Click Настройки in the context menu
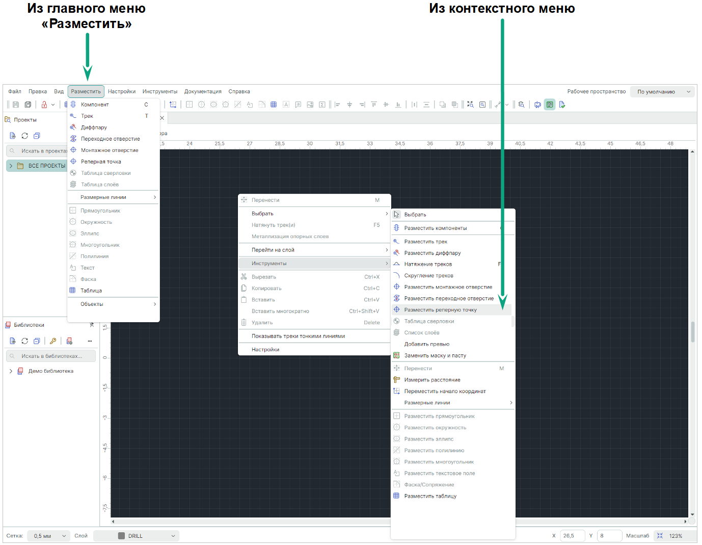This screenshot has width=702, height=545. pos(314,350)
